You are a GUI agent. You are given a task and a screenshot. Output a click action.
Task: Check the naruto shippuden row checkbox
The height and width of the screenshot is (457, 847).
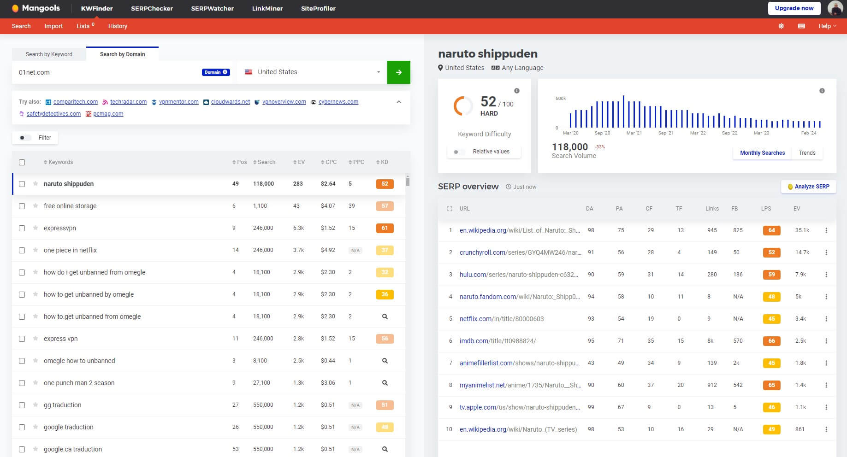(x=22, y=184)
